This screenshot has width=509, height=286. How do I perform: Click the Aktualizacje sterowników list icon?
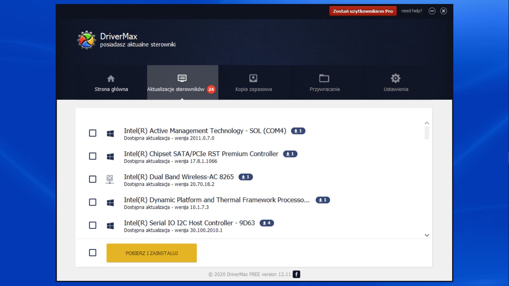[182, 78]
